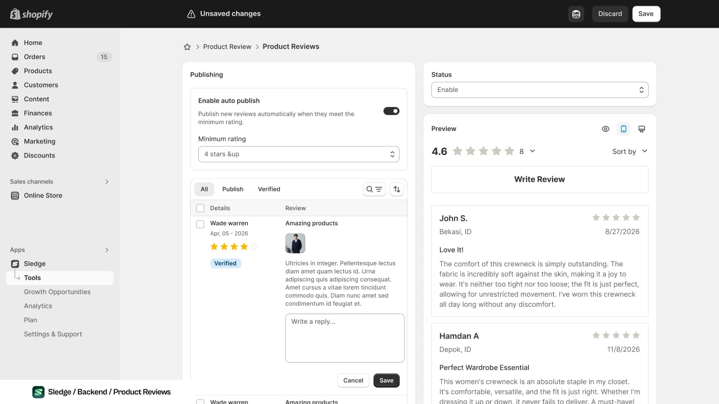Check the select-all checkbox beside Details header
Screen dimensions: 719x404
tap(200, 208)
